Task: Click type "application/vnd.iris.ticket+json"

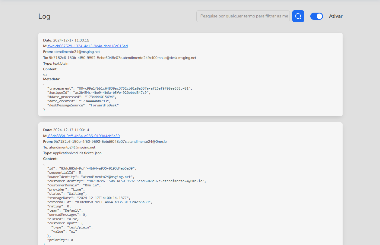Action: click(x=77, y=153)
